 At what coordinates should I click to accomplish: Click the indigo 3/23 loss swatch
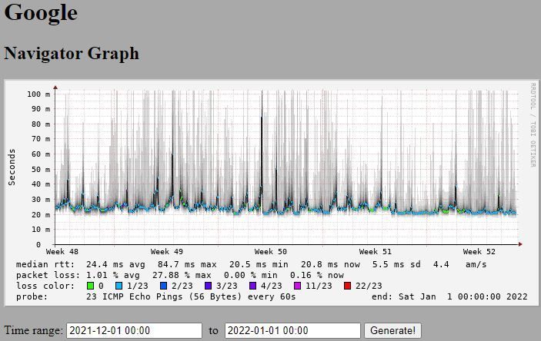(208, 286)
